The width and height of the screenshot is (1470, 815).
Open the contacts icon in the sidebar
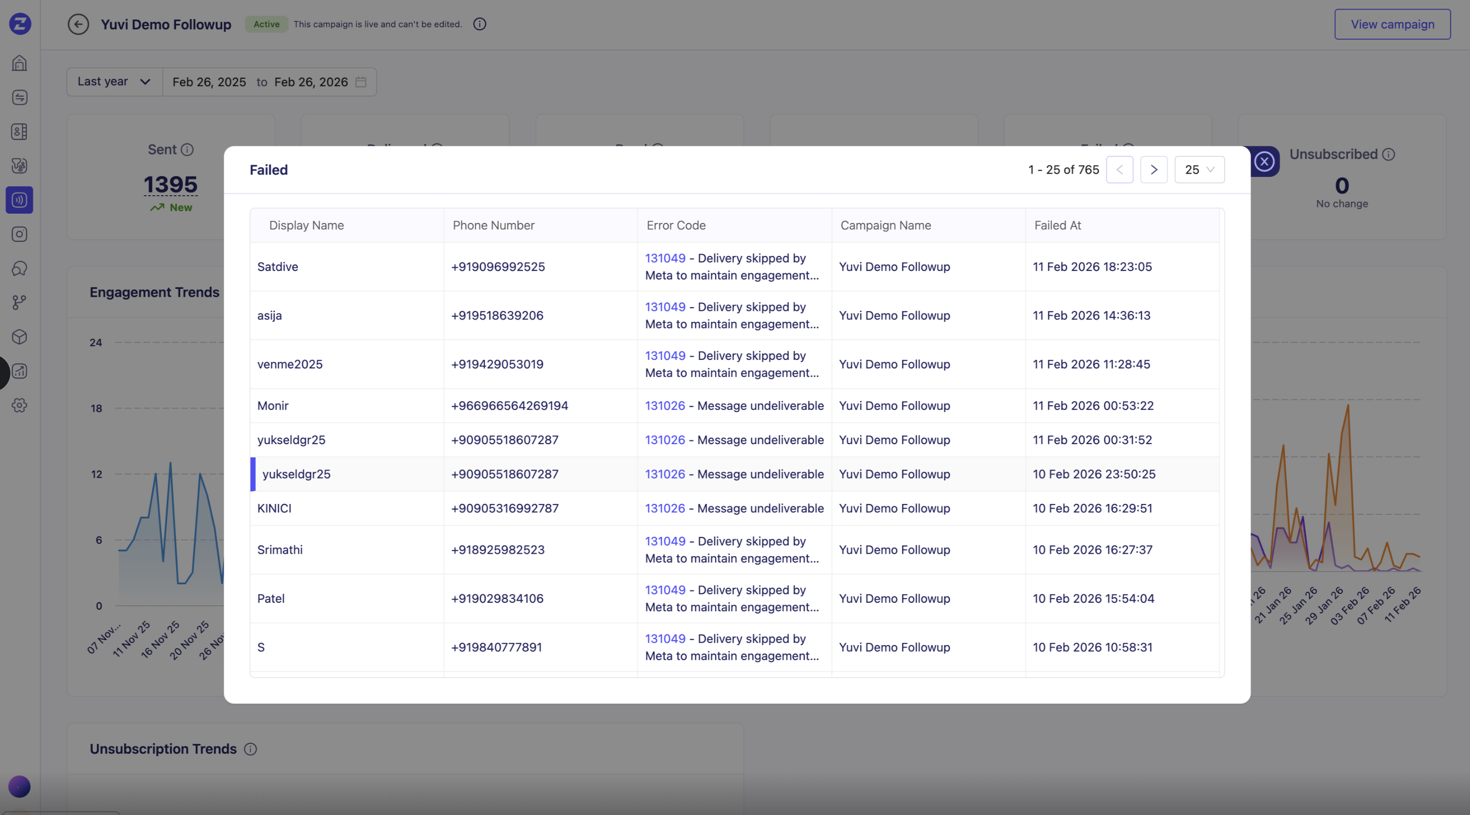pyautogui.click(x=19, y=132)
